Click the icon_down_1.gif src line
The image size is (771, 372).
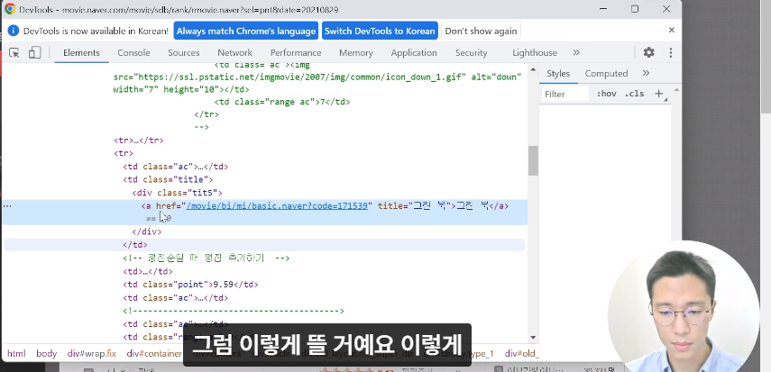[317, 77]
